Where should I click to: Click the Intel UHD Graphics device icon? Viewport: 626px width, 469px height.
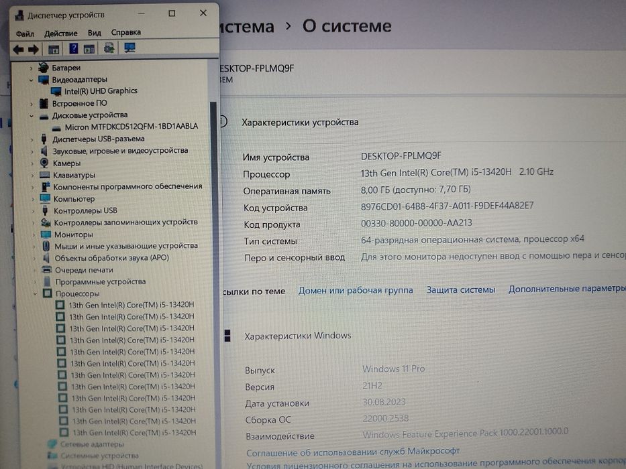coord(56,92)
